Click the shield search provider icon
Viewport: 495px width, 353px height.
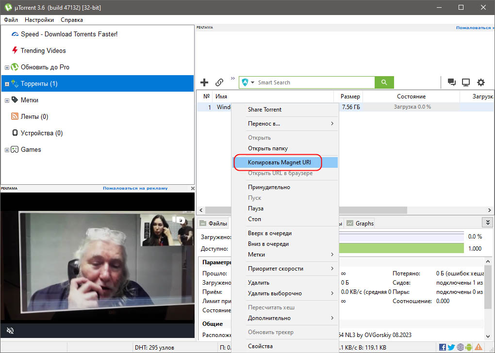[245, 82]
